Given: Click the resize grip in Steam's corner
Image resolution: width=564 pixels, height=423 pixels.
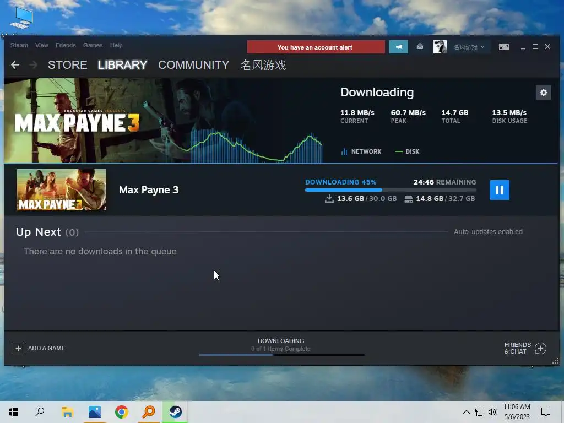Looking at the screenshot, I should [555, 361].
